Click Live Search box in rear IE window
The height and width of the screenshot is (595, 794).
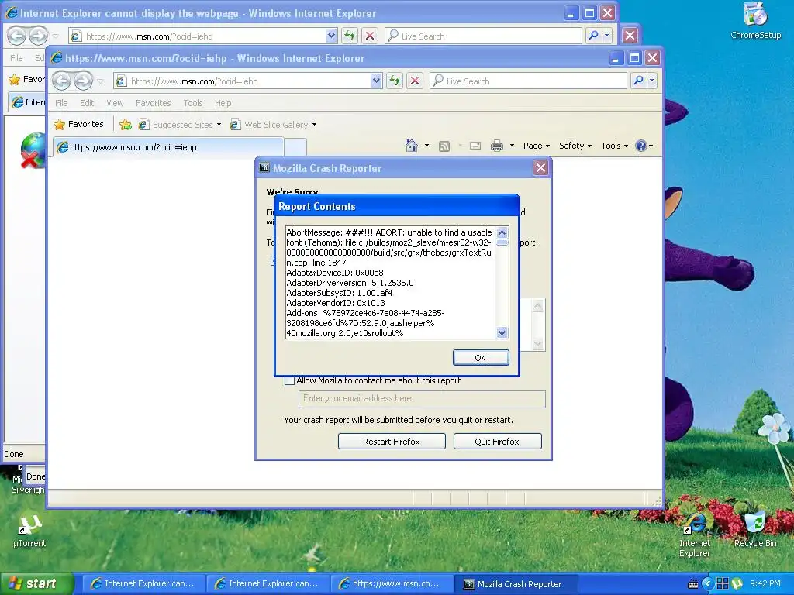tap(483, 36)
